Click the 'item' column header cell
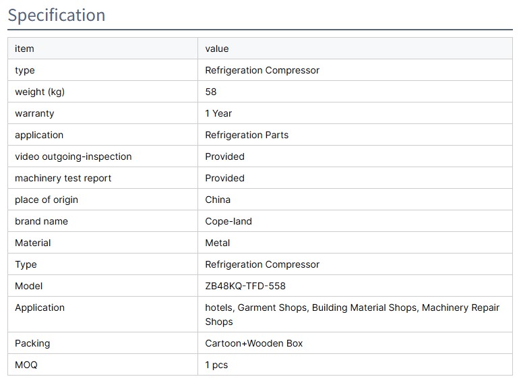This screenshot has width=521, height=385. pos(24,49)
